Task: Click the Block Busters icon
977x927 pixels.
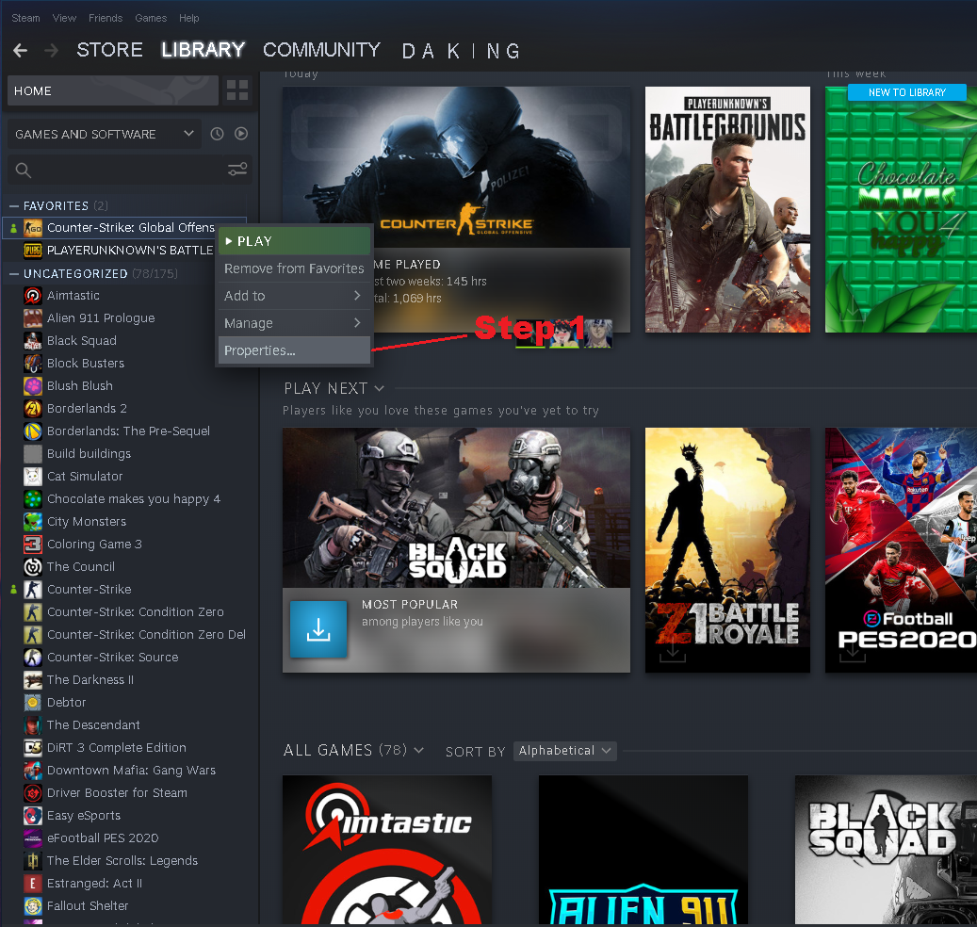Action: 32,364
